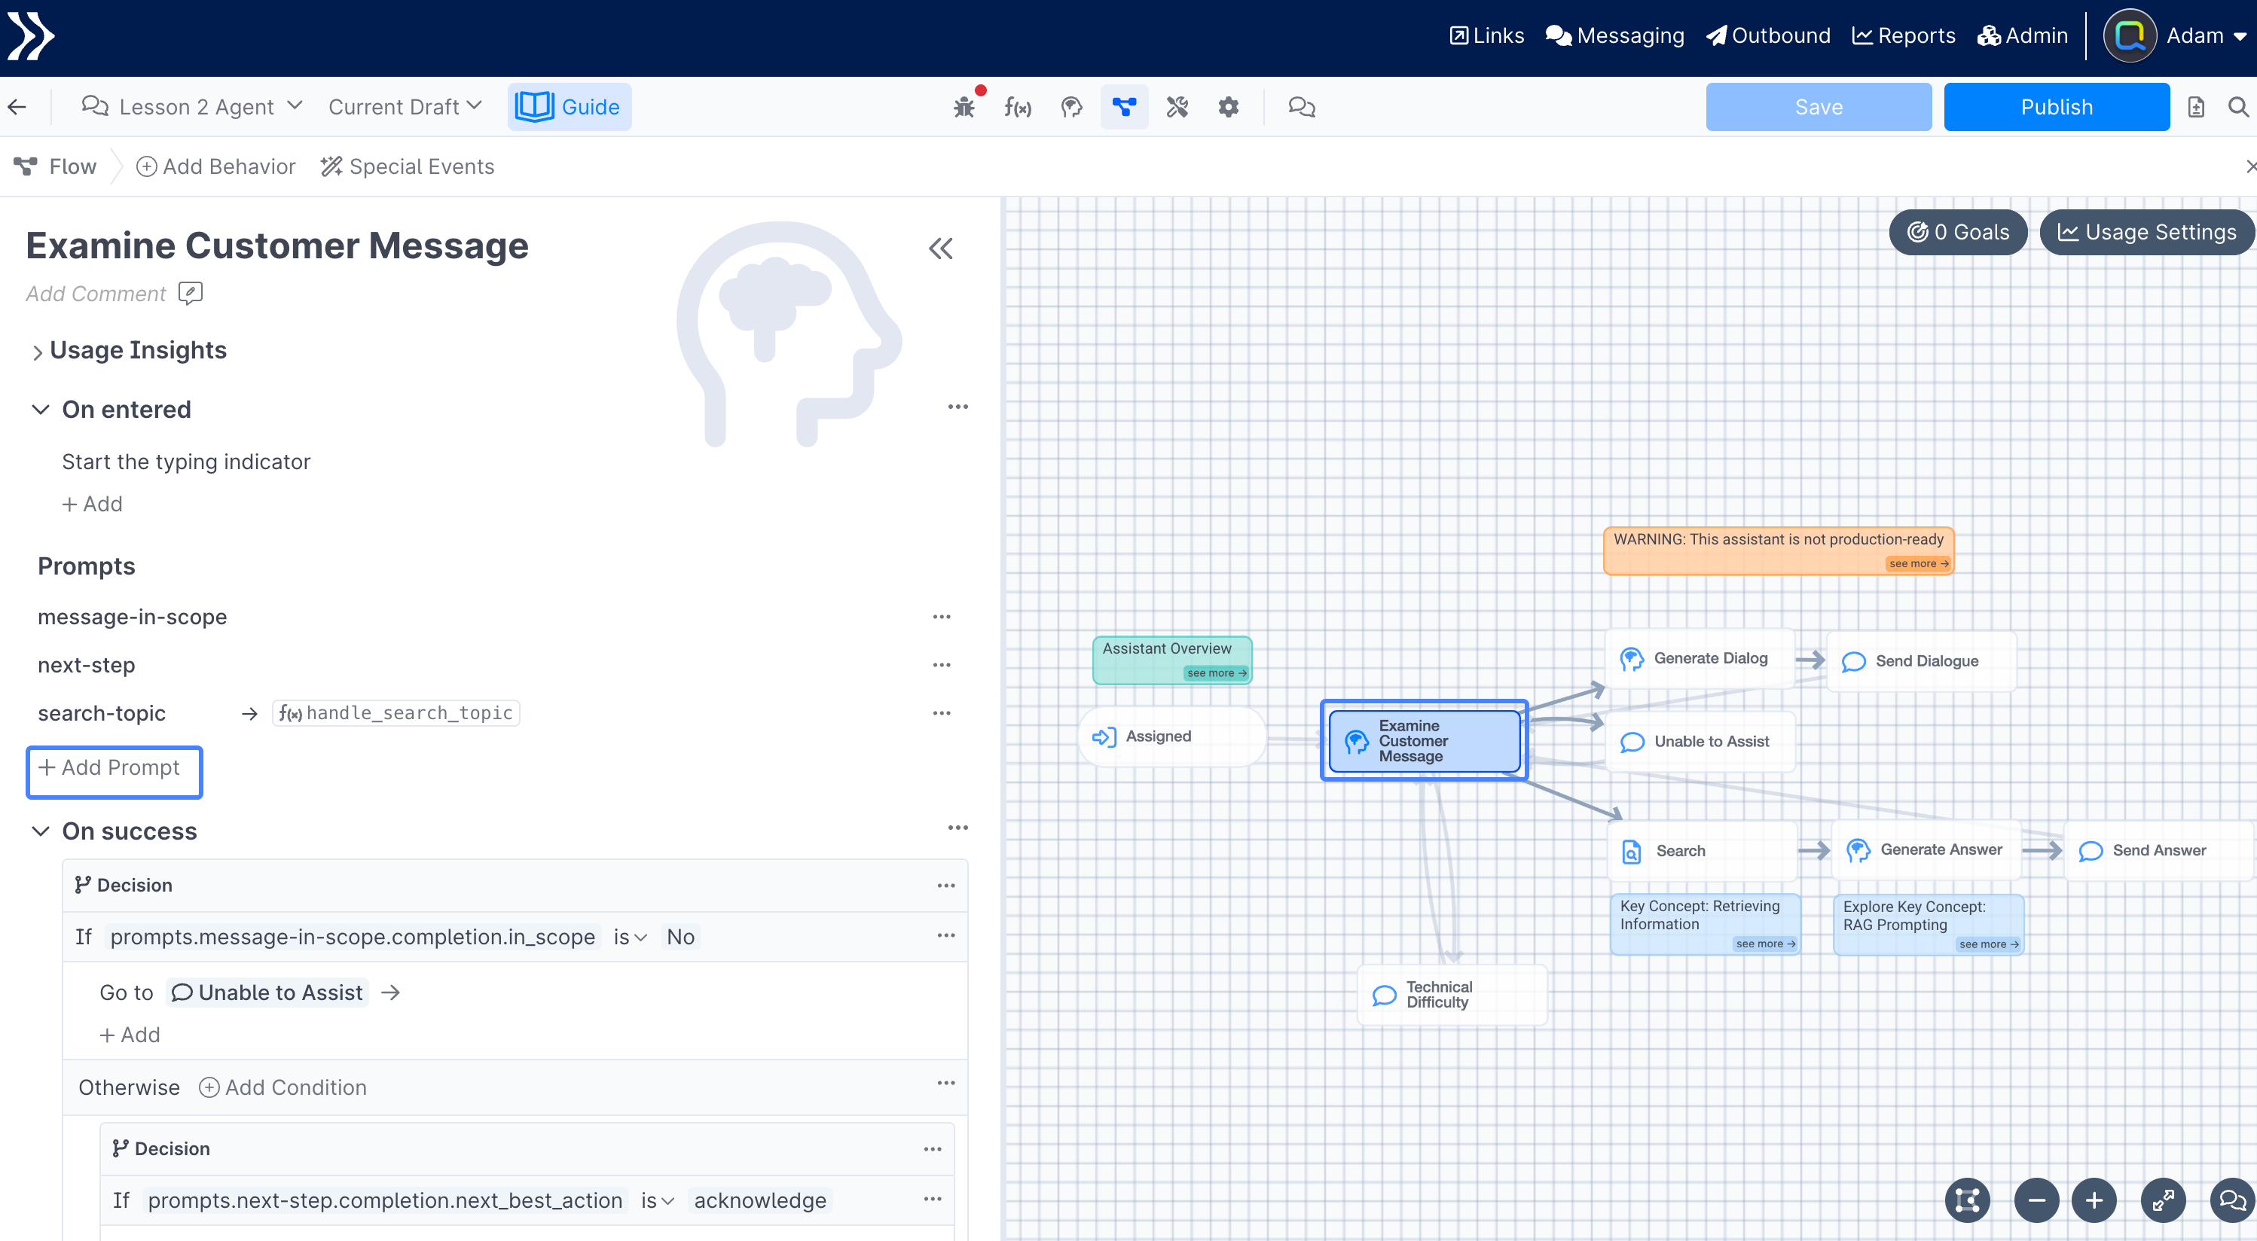The height and width of the screenshot is (1241, 2257).
Task: Click the in_scope condition field
Action: pos(353,937)
